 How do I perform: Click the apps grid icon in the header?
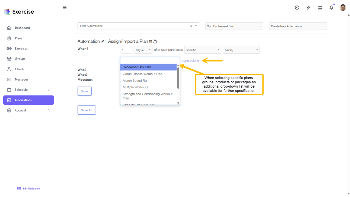click(320, 7)
